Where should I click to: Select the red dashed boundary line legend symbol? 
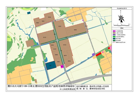(x=114, y=42)
